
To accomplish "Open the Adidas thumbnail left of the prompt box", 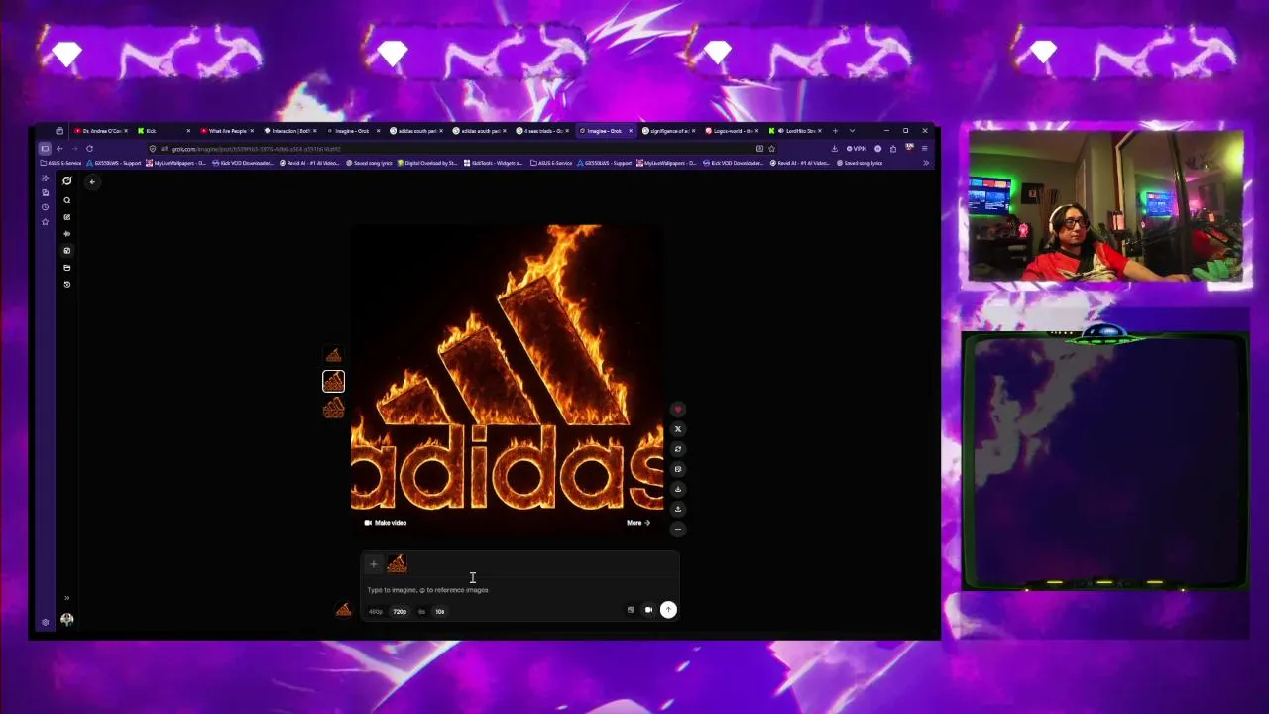I will click(343, 610).
